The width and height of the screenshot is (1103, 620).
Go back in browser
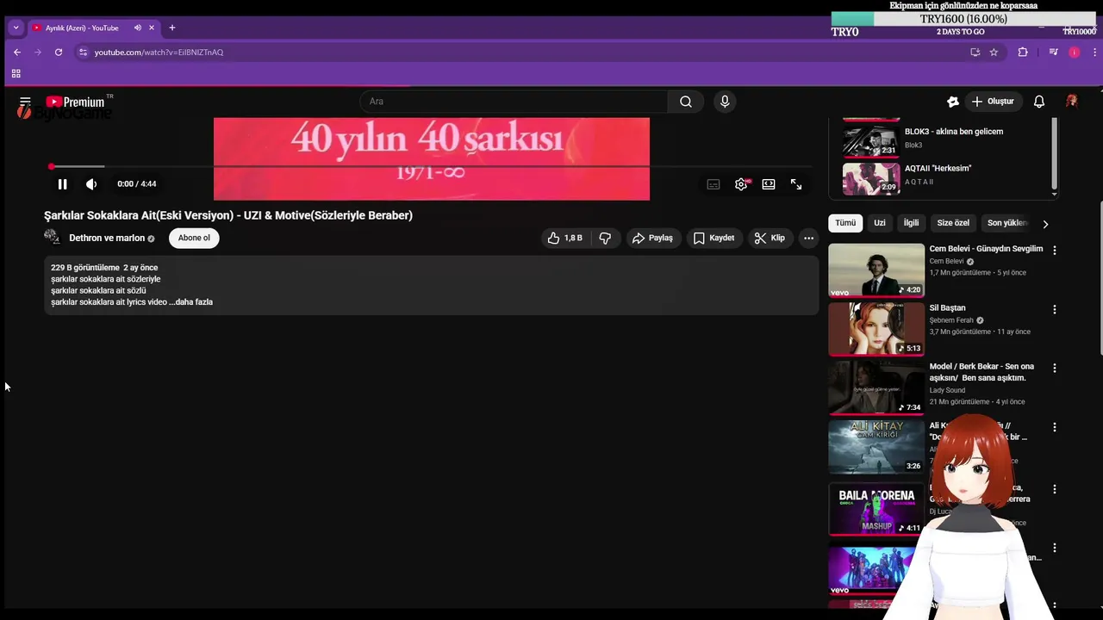[17, 53]
